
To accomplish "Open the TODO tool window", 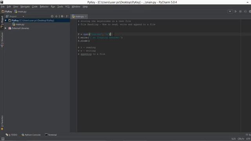I will [11, 135].
